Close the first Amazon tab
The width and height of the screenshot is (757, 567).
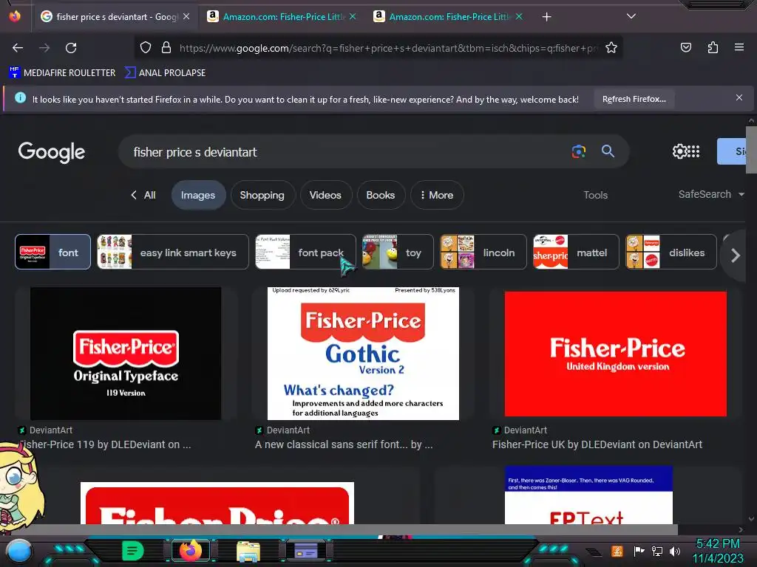click(x=353, y=16)
